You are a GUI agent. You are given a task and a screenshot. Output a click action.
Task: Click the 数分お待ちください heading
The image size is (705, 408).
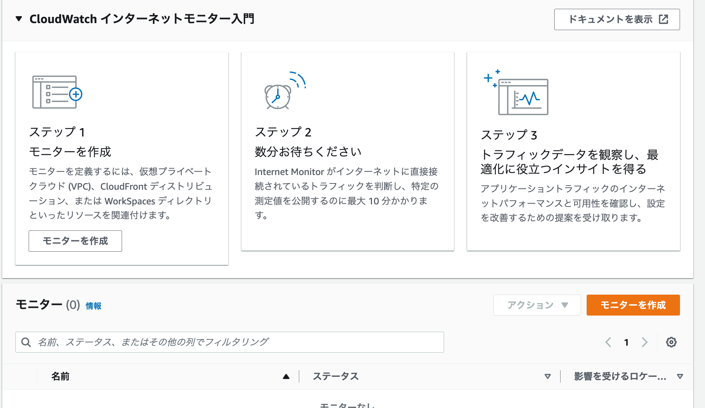[x=308, y=152]
